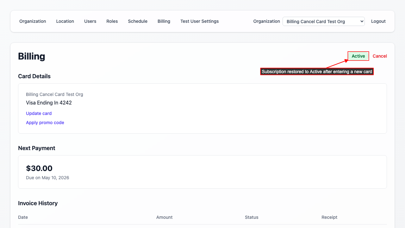This screenshot has width=405, height=228.
Task: Open the Roles page
Action: (x=112, y=21)
